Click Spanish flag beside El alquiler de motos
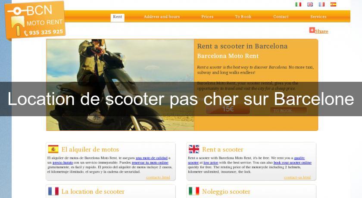The height and width of the screenshot is (198, 362). point(53,149)
